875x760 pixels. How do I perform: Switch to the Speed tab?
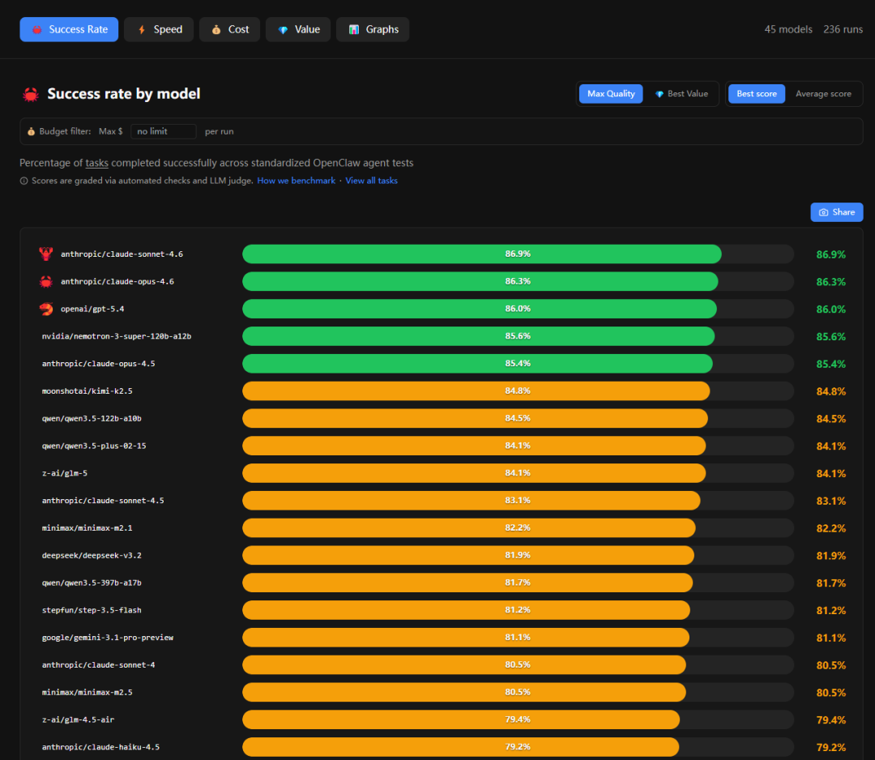(159, 30)
